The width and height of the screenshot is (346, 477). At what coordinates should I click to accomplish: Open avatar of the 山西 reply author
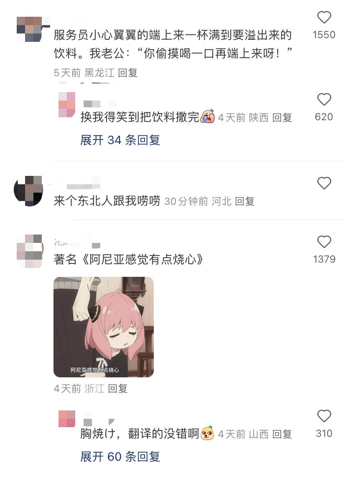pos(67,419)
